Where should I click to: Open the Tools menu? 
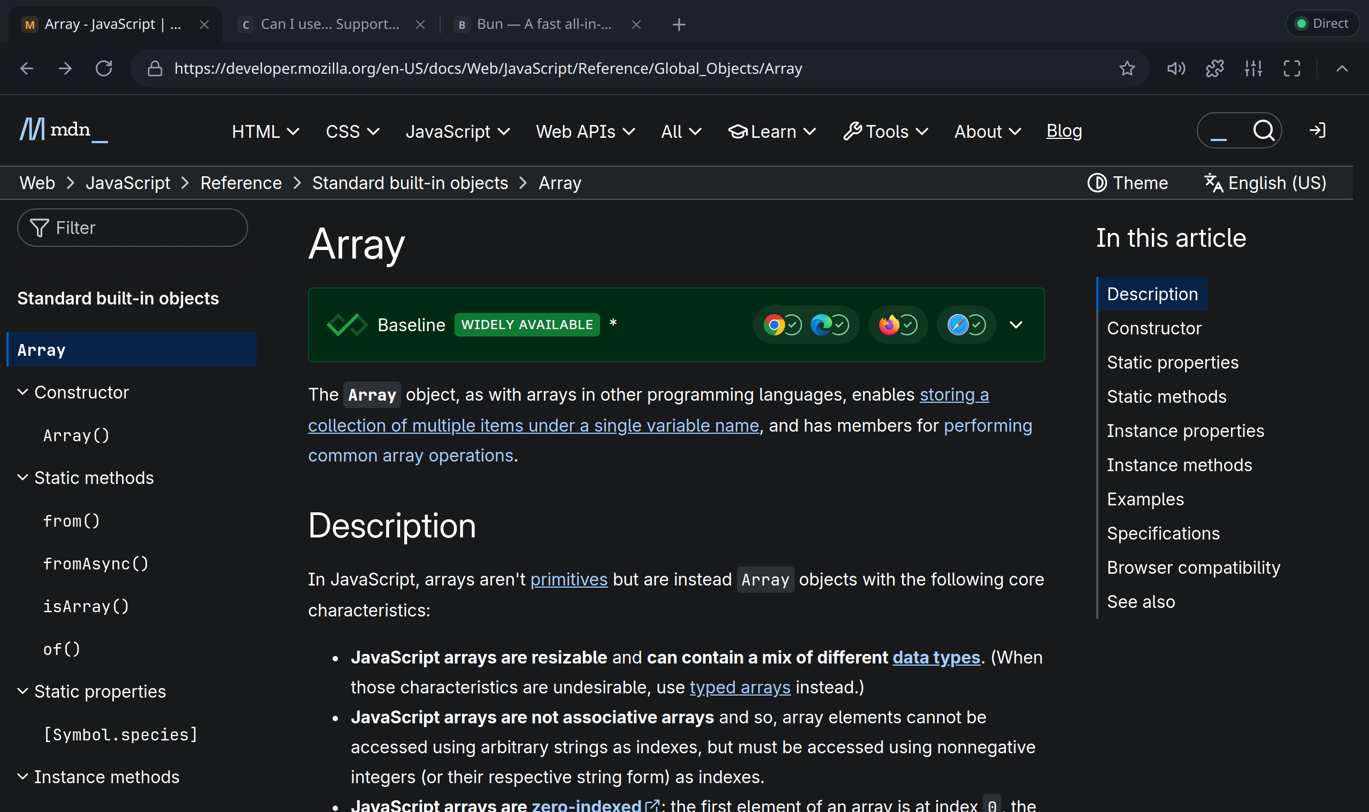[886, 131]
